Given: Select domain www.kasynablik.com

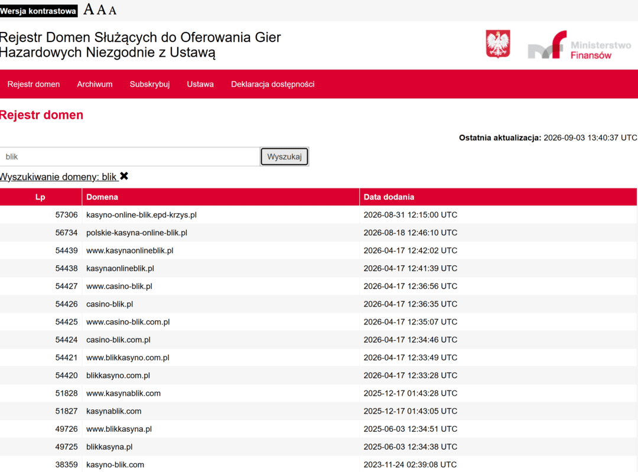Looking at the screenshot, I should [123, 393].
